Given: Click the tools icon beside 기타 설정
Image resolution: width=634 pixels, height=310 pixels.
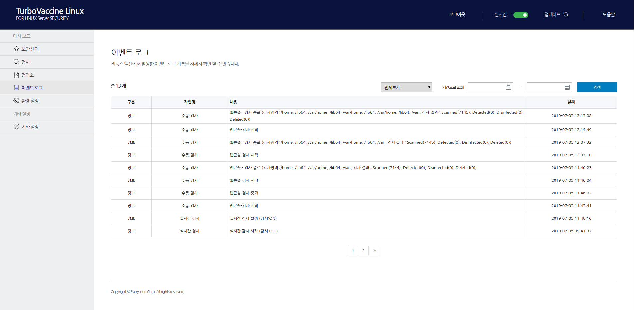Looking at the screenshot, I should click(16, 127).
